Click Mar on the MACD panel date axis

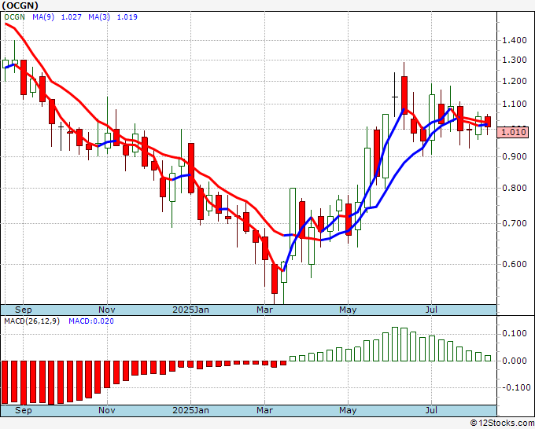coord(265,410)
